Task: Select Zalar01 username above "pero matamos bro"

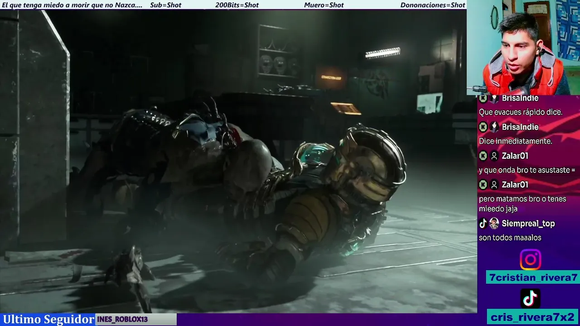Action: click(x=515, y=184)
